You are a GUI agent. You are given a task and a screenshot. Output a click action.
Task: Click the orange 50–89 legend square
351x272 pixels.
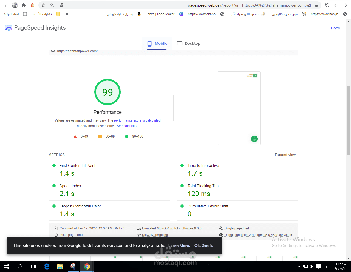[x=100, y=136]
